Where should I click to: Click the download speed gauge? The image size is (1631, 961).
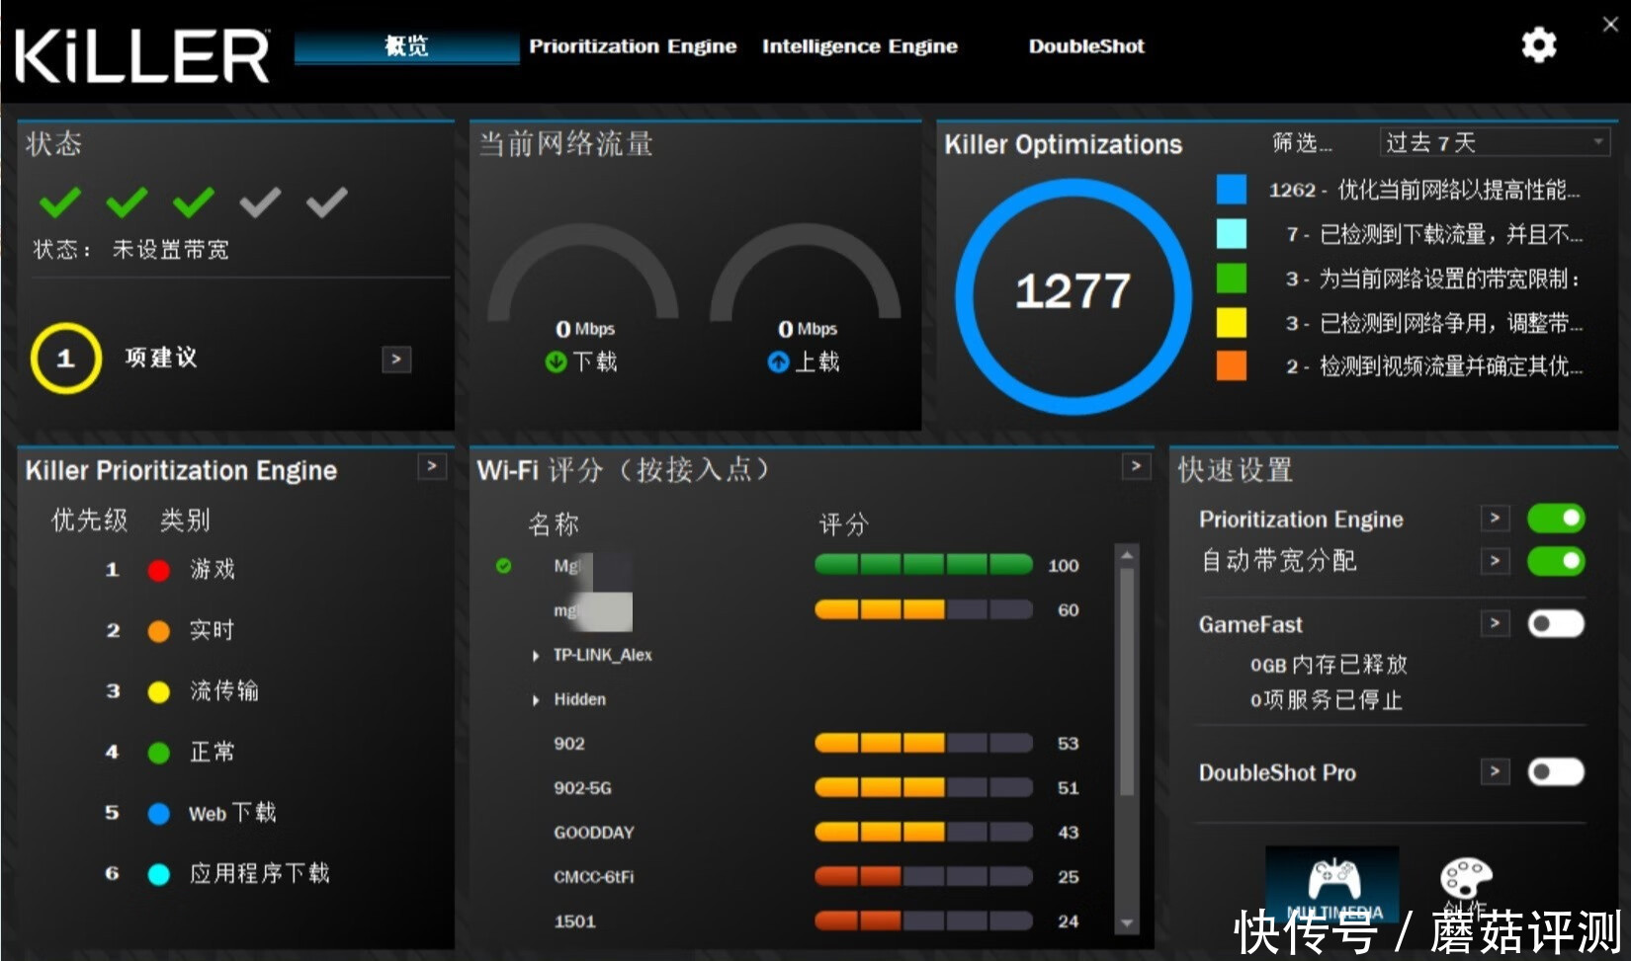coord(583,273)
